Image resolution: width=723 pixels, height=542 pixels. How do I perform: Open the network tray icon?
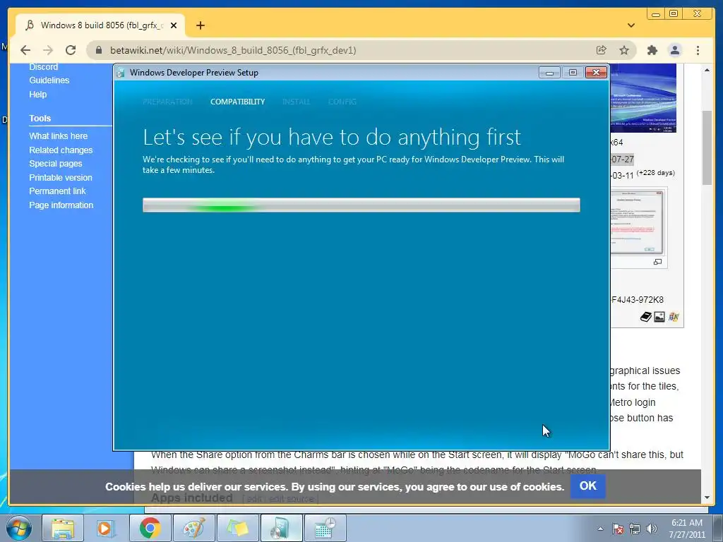635,529
